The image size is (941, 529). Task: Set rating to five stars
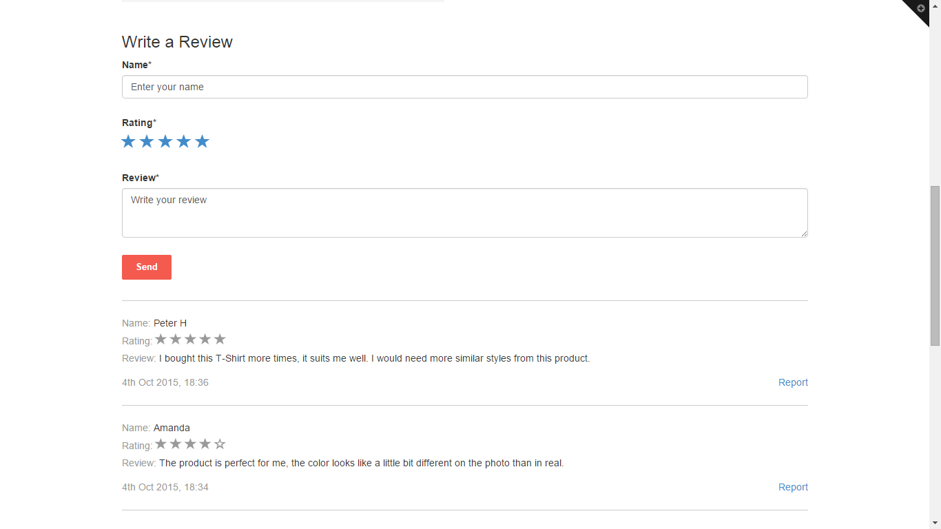point(202,142)
